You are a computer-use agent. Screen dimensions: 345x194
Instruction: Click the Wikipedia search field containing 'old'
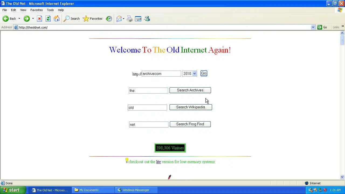pos(147,108)
